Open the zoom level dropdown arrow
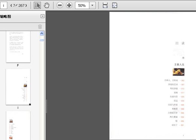 coord(92,5)
